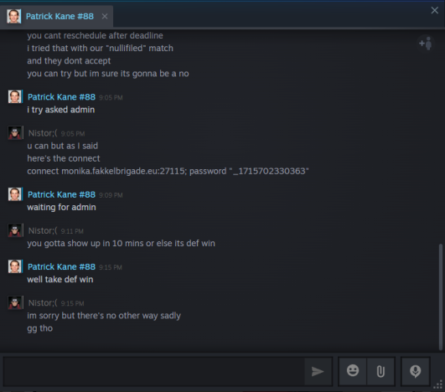The image size is (445, 392).
Task: Attach a file with paperclip icon
Action: coord(380,371)
